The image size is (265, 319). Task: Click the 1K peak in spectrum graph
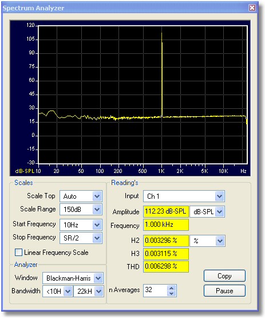(x=162, y=74)
